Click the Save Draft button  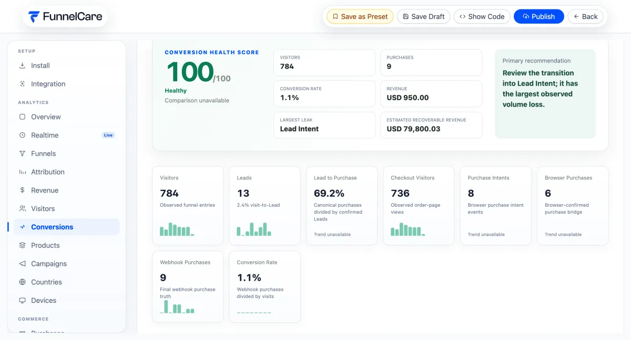pos(424,17)
